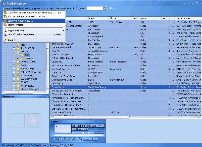Play the track in the Speler panel

(60, 139)
